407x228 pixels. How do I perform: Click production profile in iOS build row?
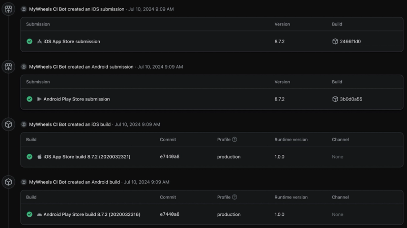tap(228, 157)
